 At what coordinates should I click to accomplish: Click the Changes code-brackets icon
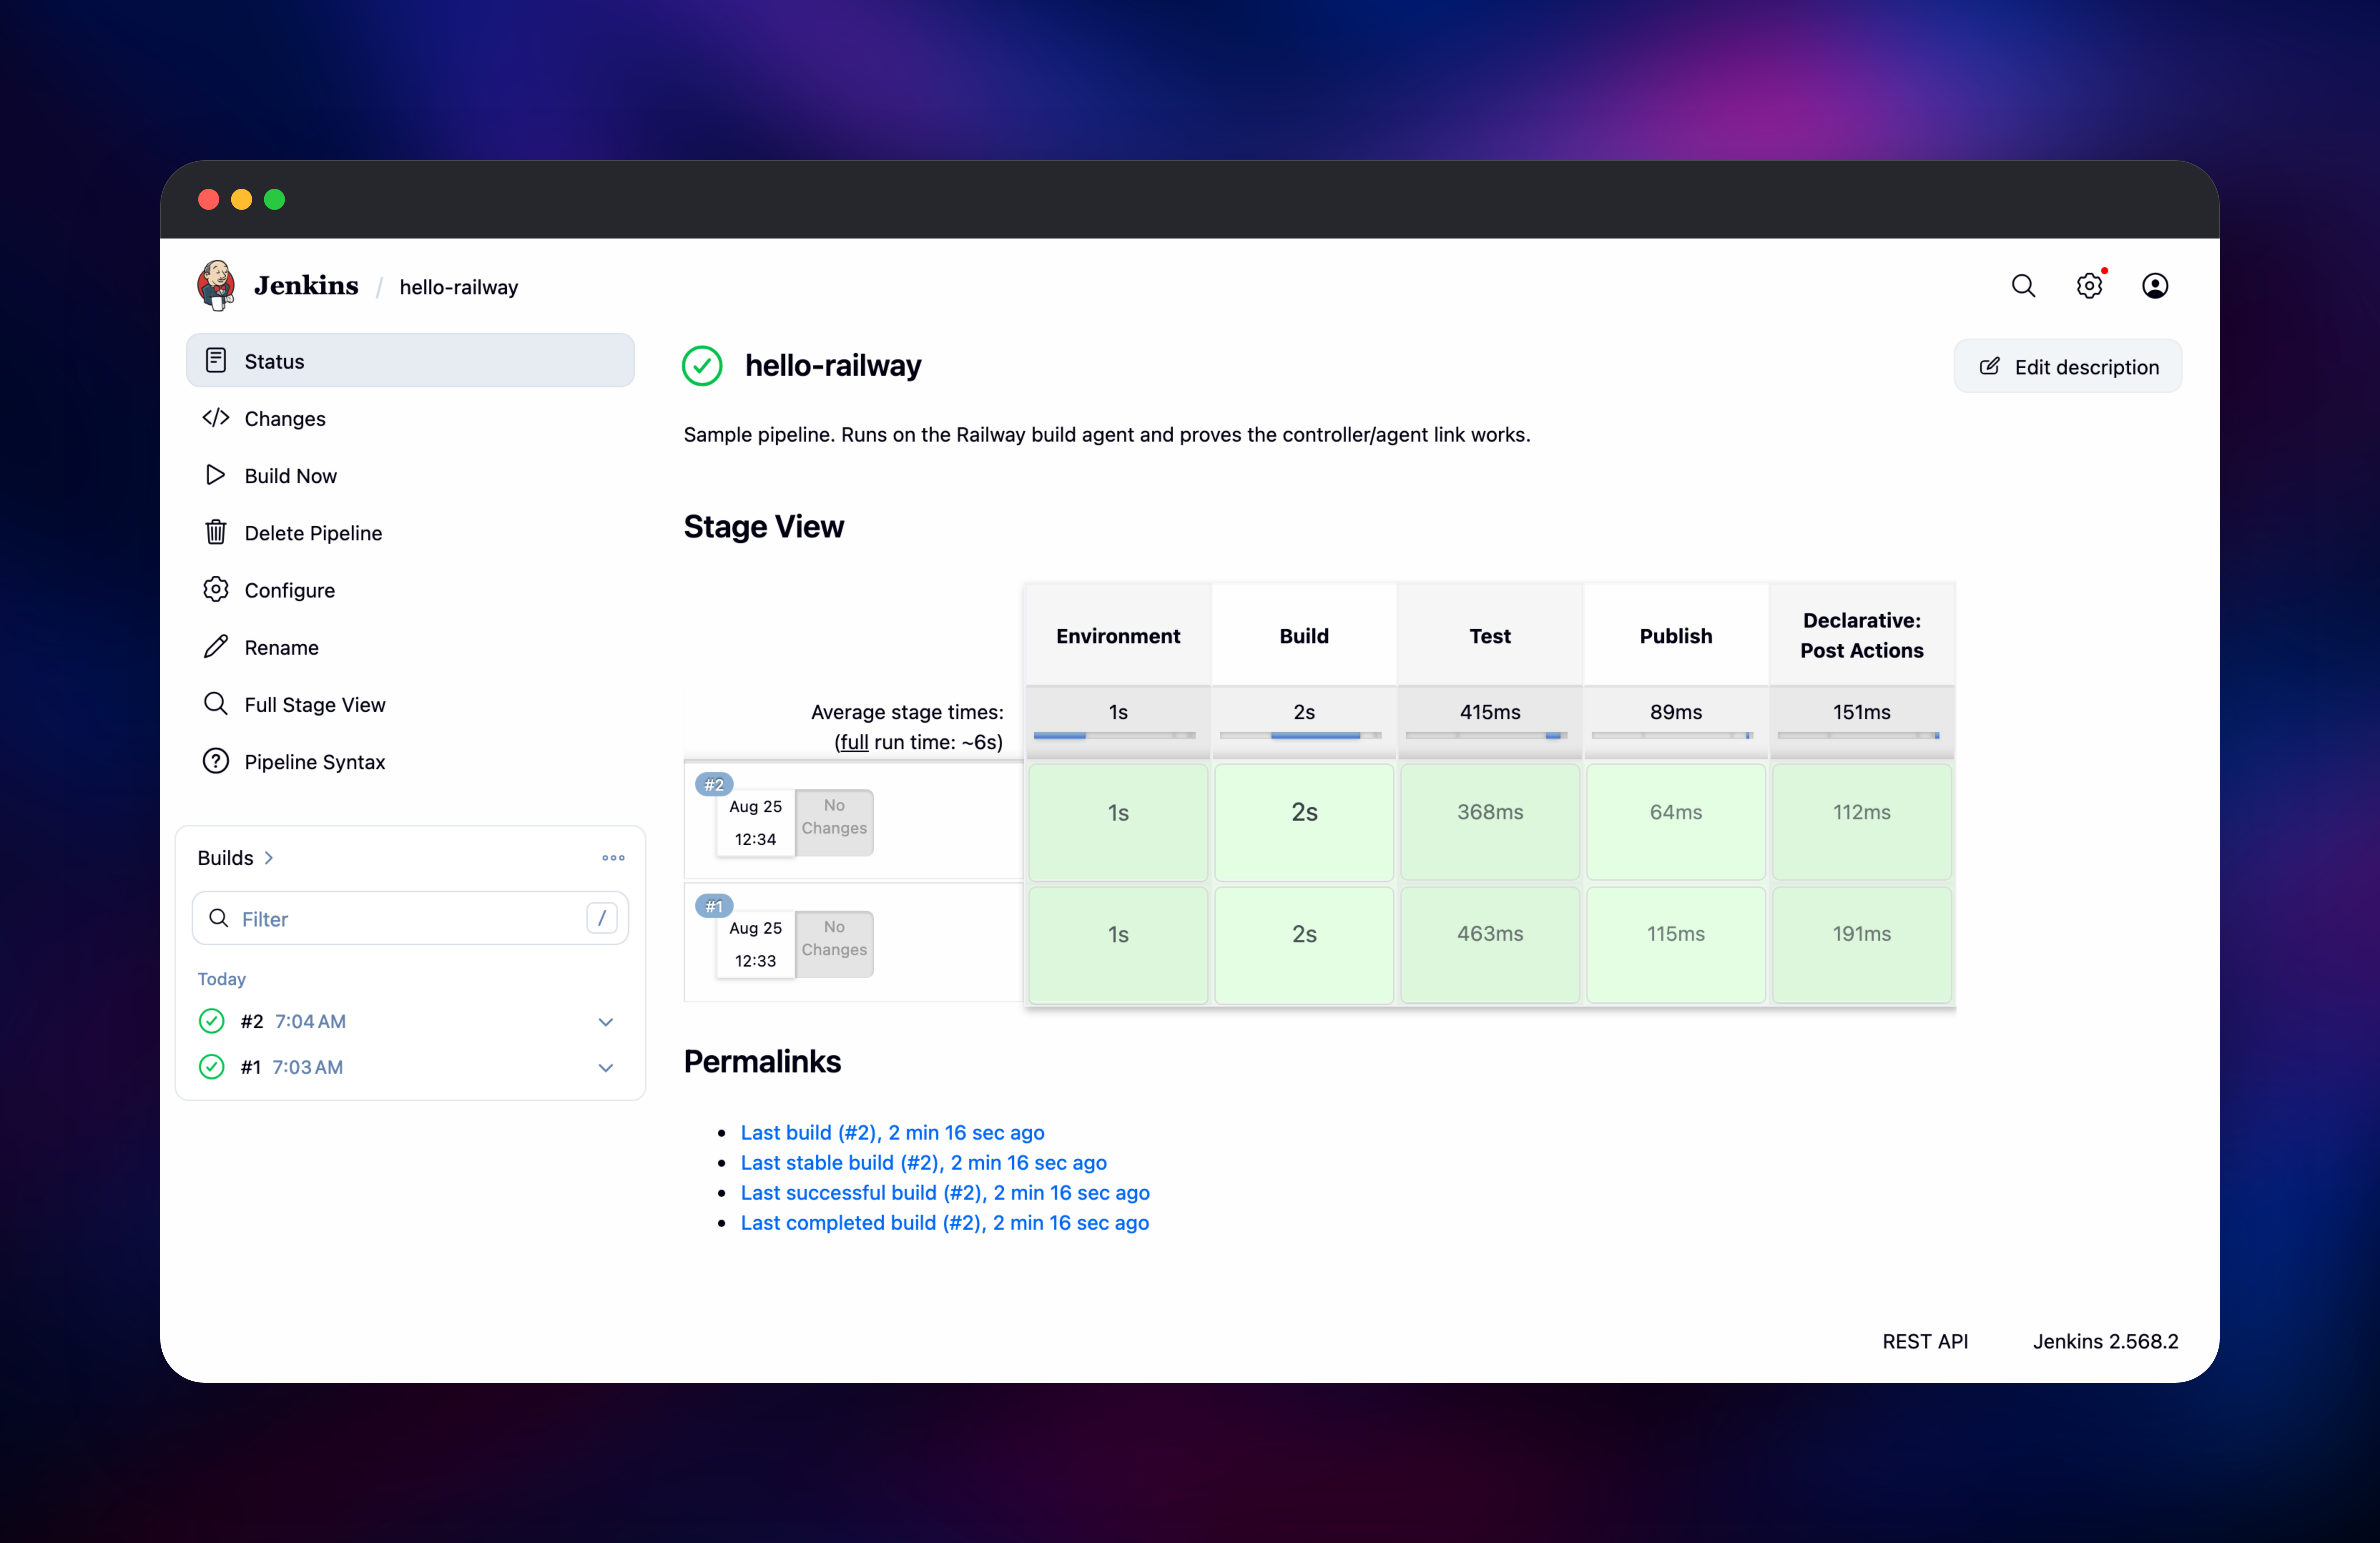point(216,418)
